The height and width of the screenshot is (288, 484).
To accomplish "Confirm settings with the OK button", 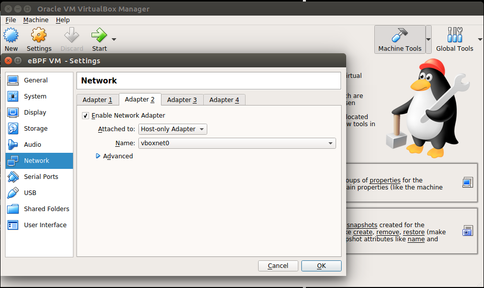I will (321, 266).
